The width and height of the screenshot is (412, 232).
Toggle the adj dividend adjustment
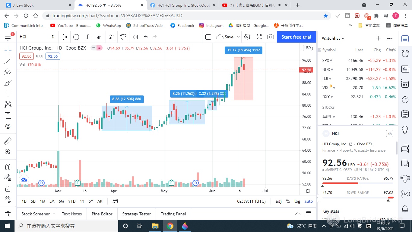coord(279,201)
